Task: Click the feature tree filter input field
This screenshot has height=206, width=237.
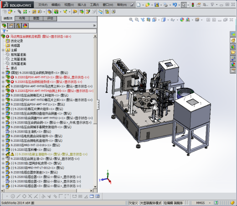Action: 52,31
